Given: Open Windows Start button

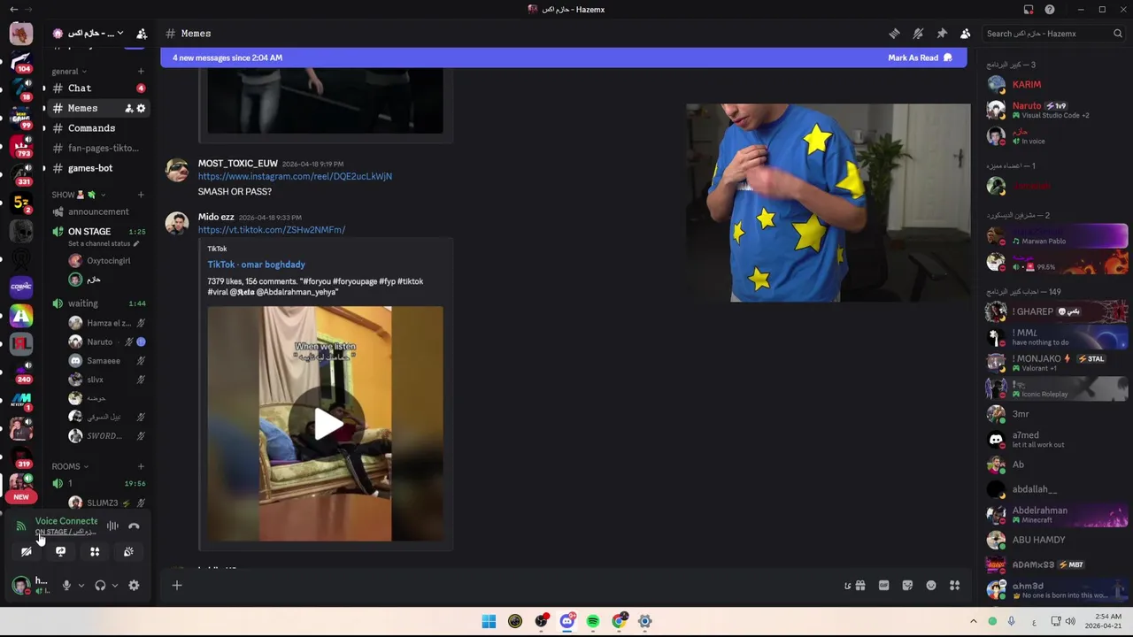Looking at the screenshot, I should 489,621.
